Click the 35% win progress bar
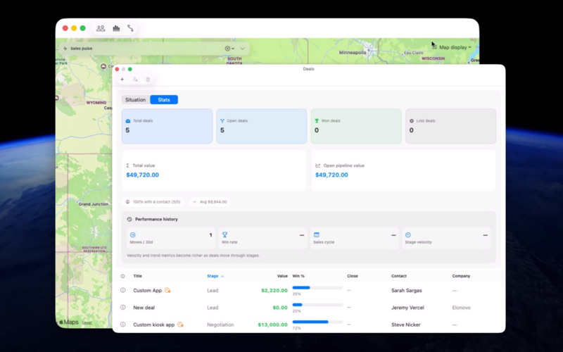This screenshot has height=352, width=563. tap(317, 288)
